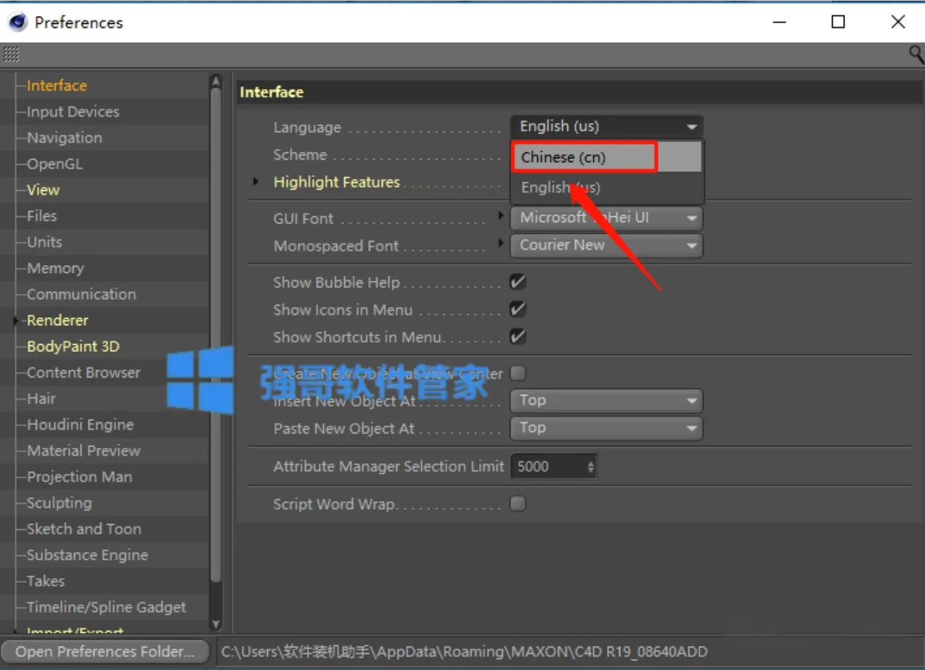Select View category
The width and height of the screenshot is (925, 670).
[43, 190]
